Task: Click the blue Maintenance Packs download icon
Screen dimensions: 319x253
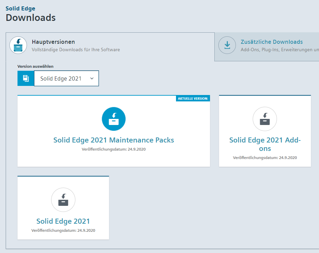Action: click(114, 119)
